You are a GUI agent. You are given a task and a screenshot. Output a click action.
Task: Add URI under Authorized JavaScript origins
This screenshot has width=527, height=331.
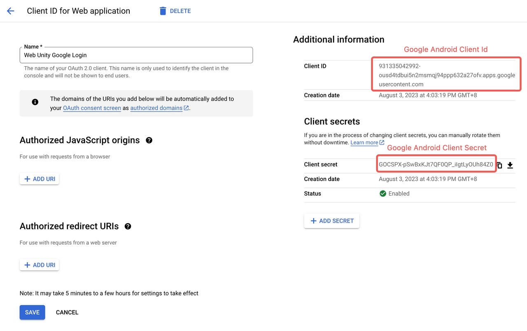click(x=40, y=179)
